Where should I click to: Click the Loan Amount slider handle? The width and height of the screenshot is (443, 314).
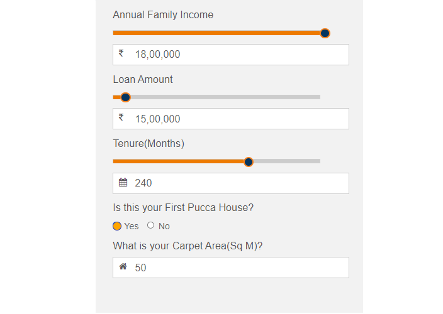125,97
